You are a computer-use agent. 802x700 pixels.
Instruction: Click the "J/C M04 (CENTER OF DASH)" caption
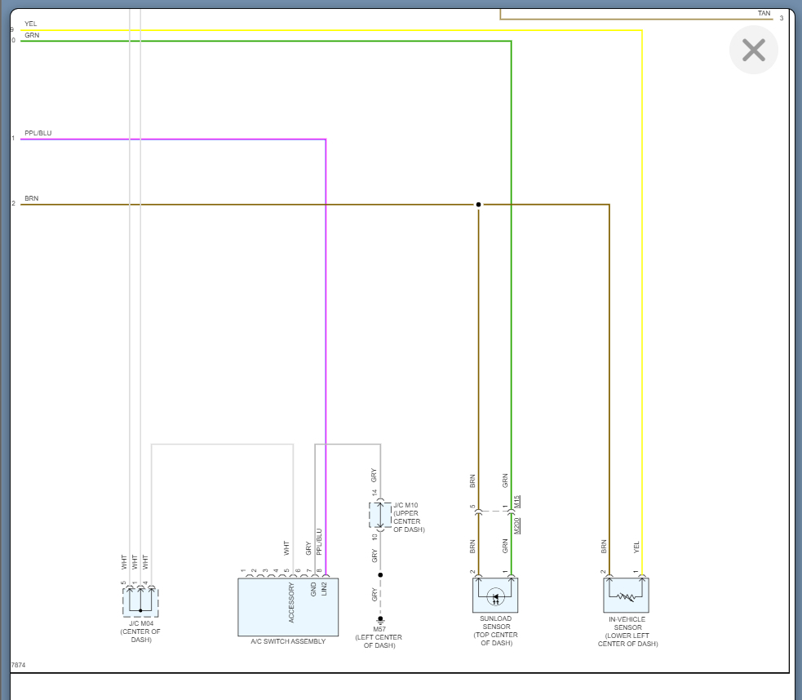pos(140,631)
